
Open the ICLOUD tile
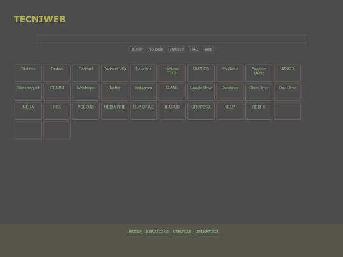tap(172, 111)
